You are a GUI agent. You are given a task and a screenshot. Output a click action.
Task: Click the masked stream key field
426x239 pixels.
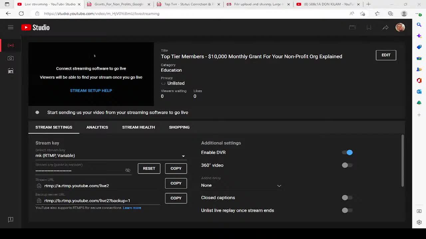click(x=80, y=171)
